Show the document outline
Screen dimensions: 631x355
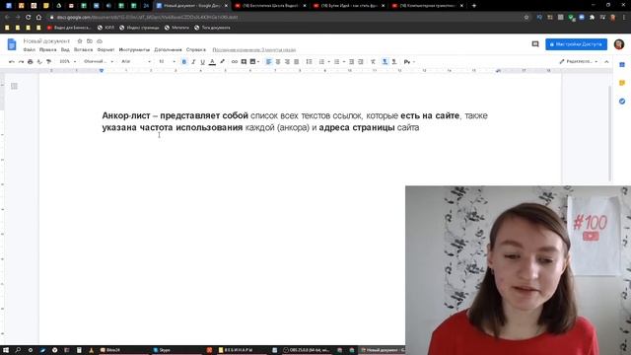point(14,86)
